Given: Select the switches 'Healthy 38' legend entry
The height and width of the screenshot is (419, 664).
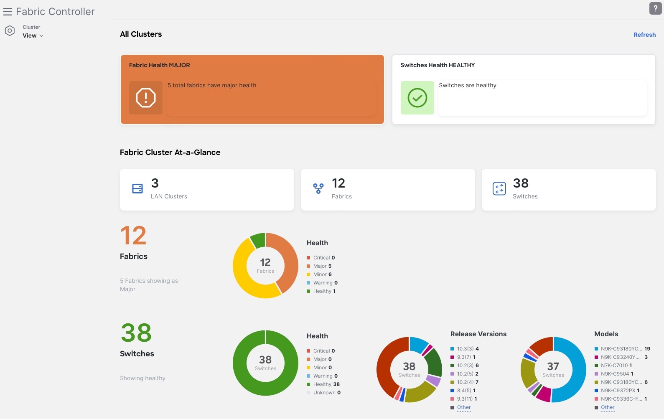Looking at the screenshot, I should click(x=323, y=384).
